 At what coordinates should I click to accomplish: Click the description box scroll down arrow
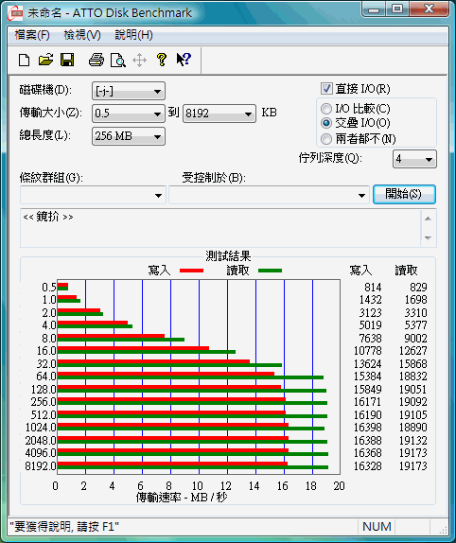click(428, 237)
